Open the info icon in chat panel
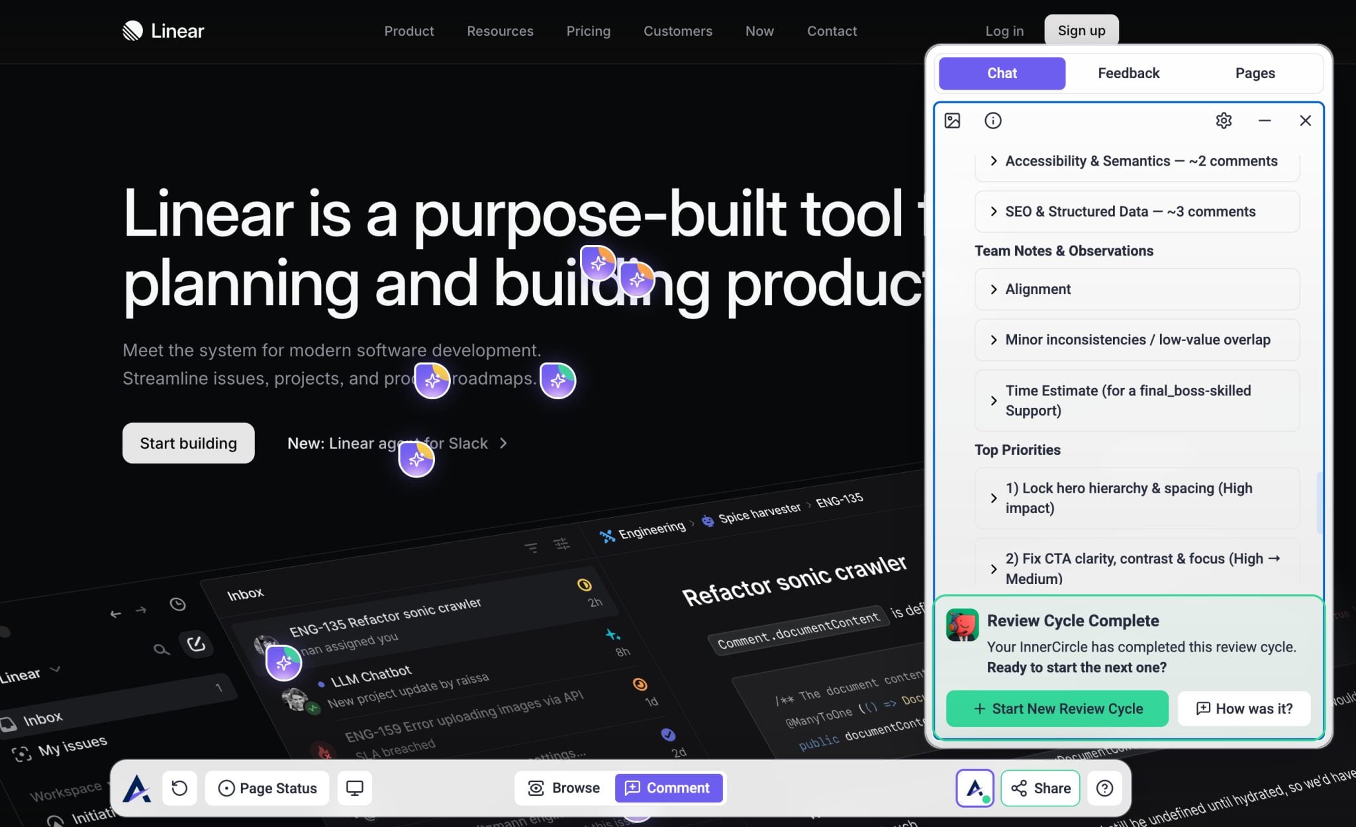The image size is (1356, 827). pyautogui.click(x=993, y=121)
